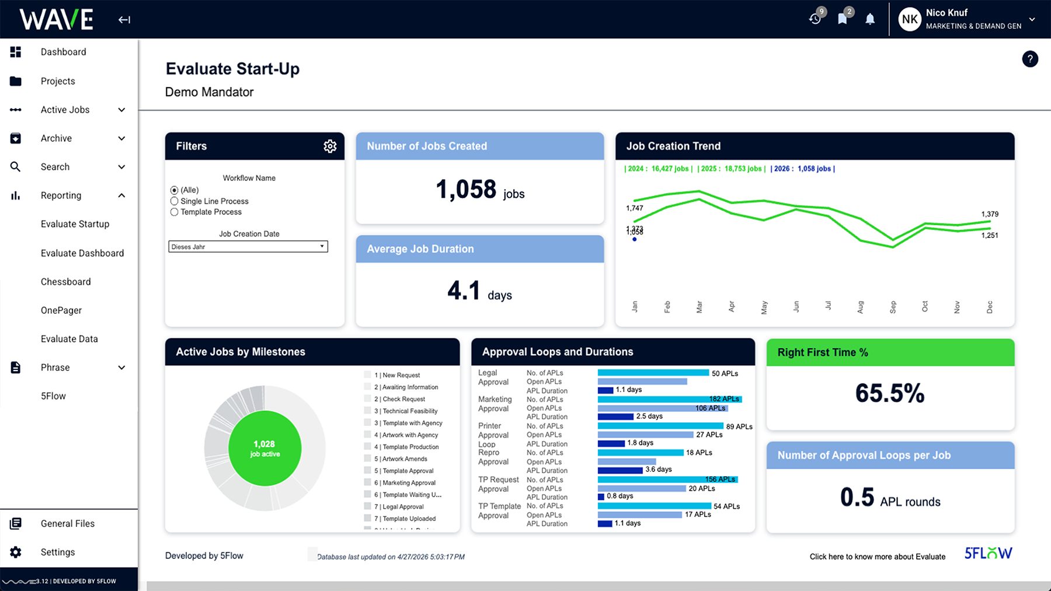Click the Dashboard grid icon

coord(16,52)
